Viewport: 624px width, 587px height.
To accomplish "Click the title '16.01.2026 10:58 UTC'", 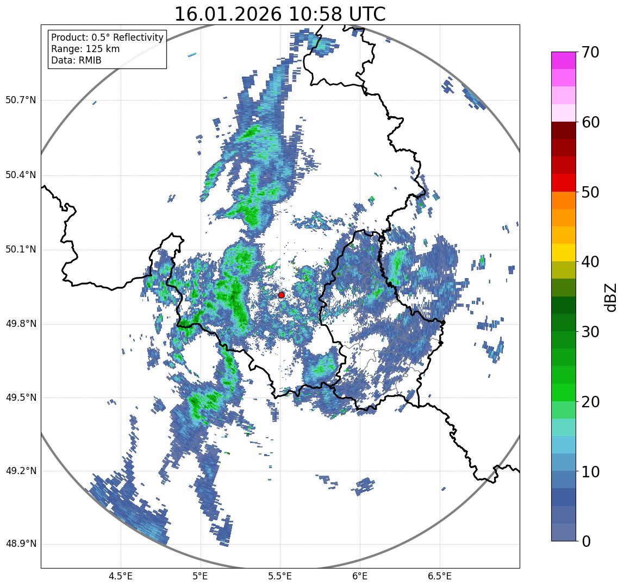I will [280, 14].
